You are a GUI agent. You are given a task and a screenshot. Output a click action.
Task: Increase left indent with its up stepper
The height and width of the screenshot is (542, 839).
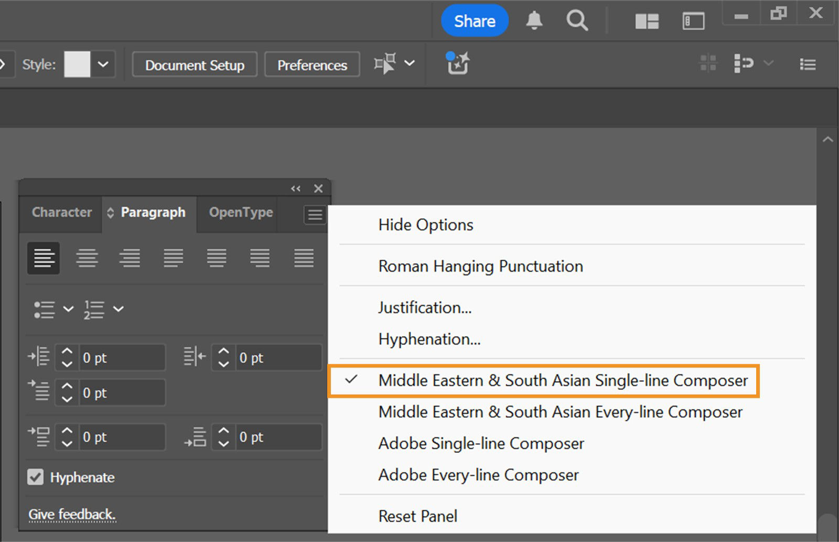tap(67, 351)
